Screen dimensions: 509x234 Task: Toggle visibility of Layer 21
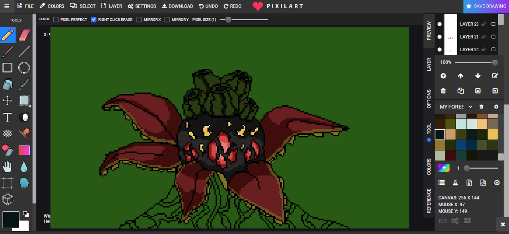(x=439, y=50)
